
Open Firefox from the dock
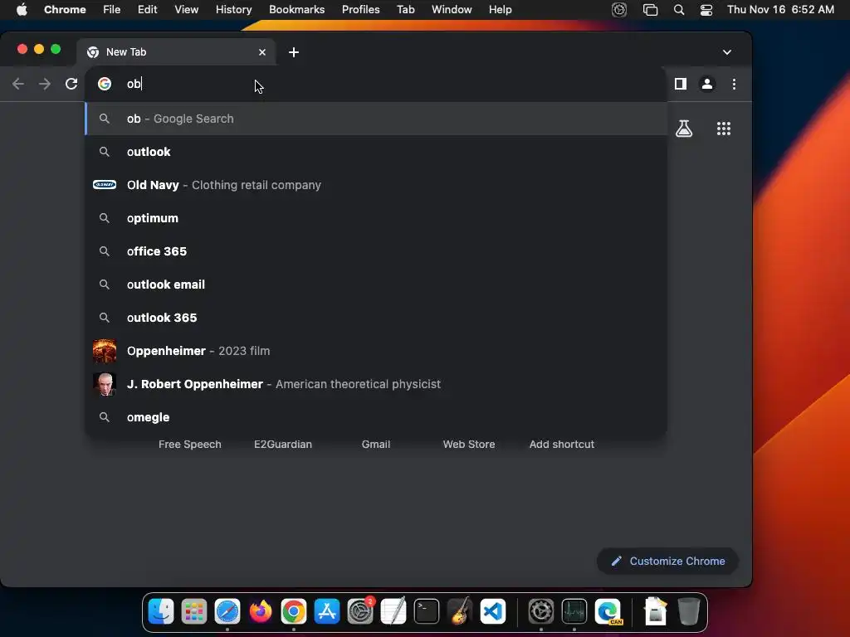[260, 611]
